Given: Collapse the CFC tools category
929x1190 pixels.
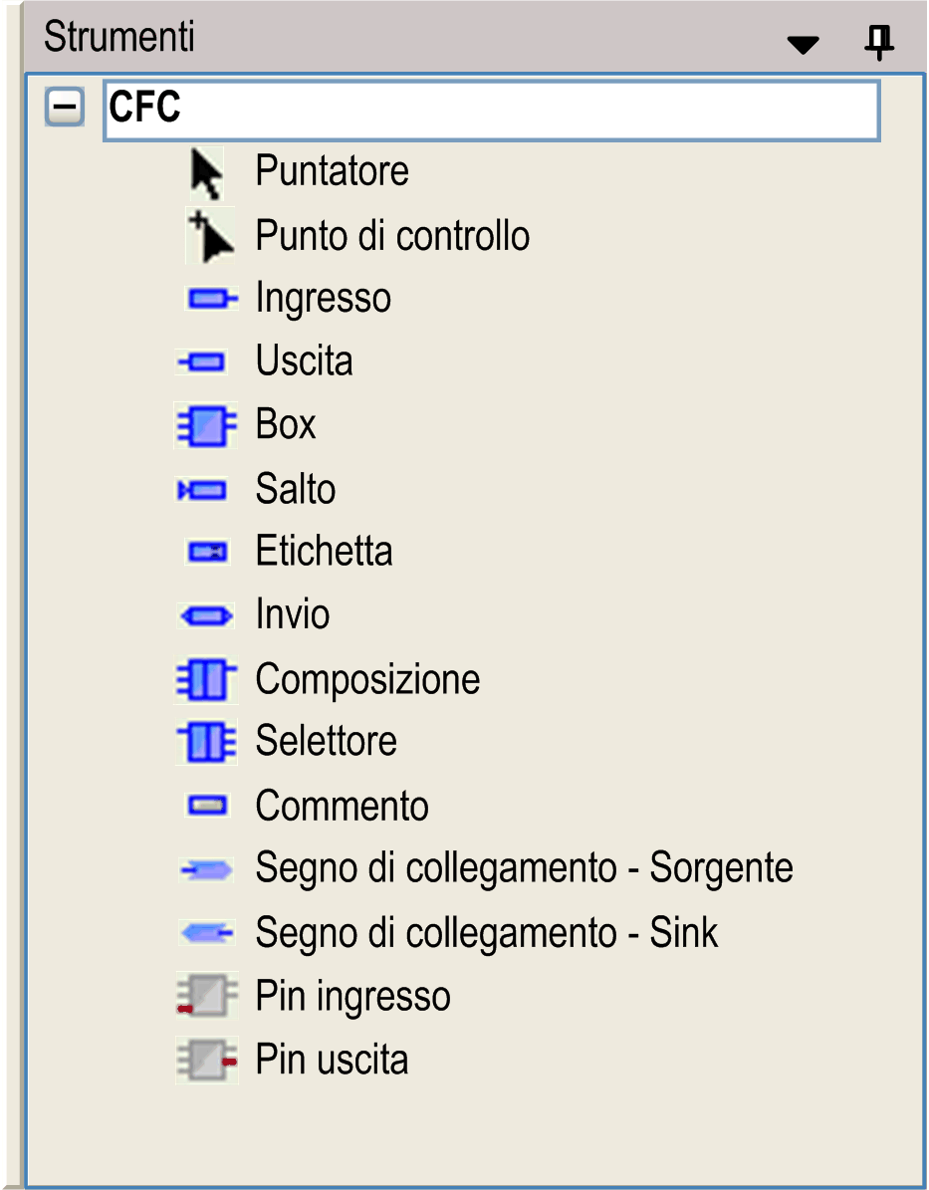Looking at the screenshot, I should coord(66,109).
